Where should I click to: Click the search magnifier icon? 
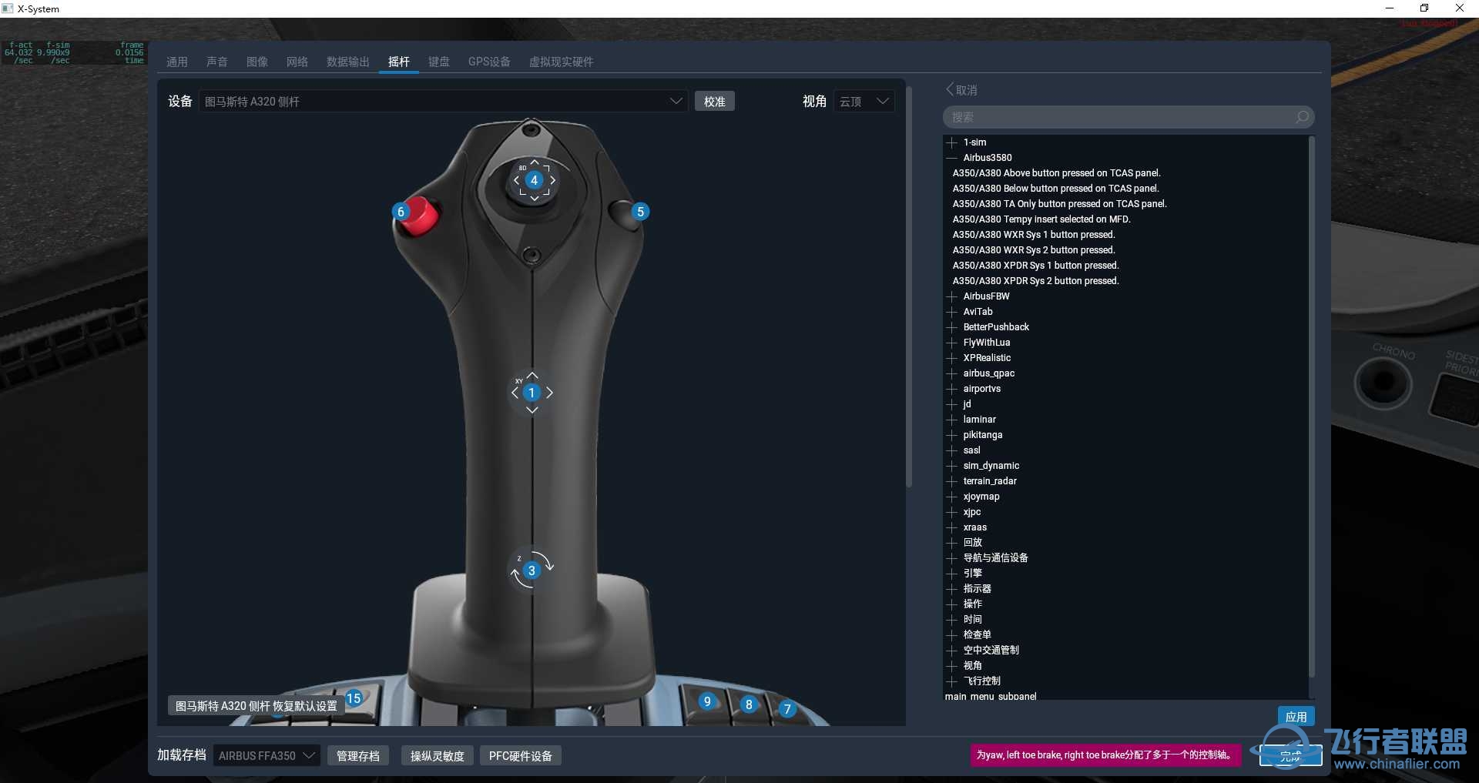point(1302,117)
